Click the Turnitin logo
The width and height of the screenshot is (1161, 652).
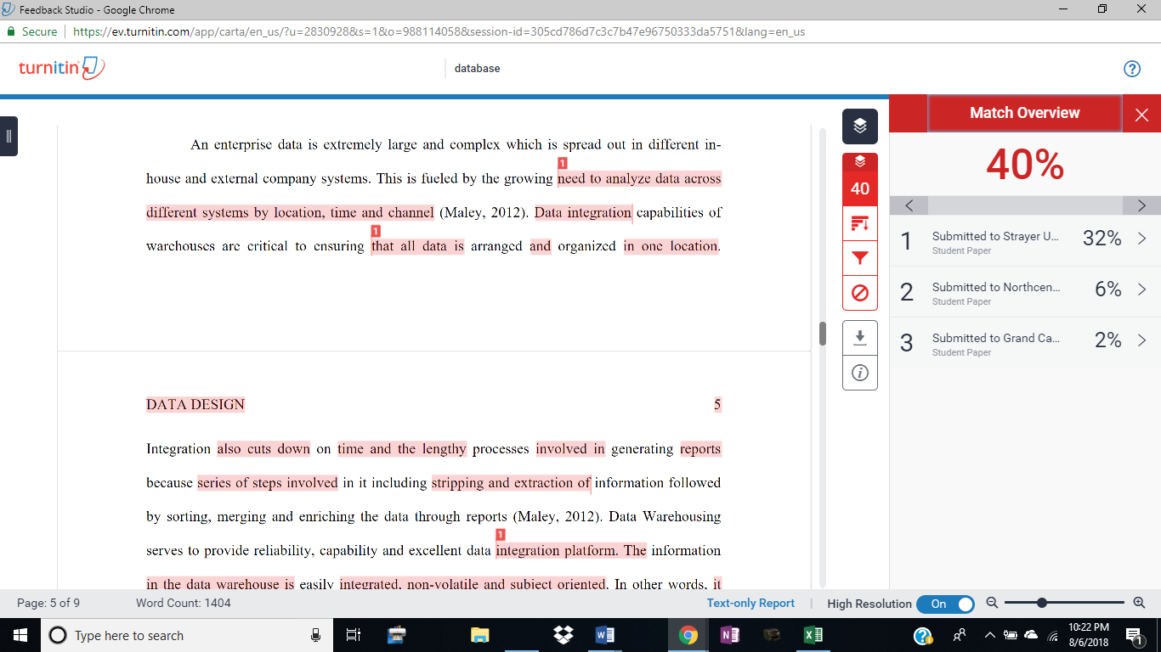[61, 68]
